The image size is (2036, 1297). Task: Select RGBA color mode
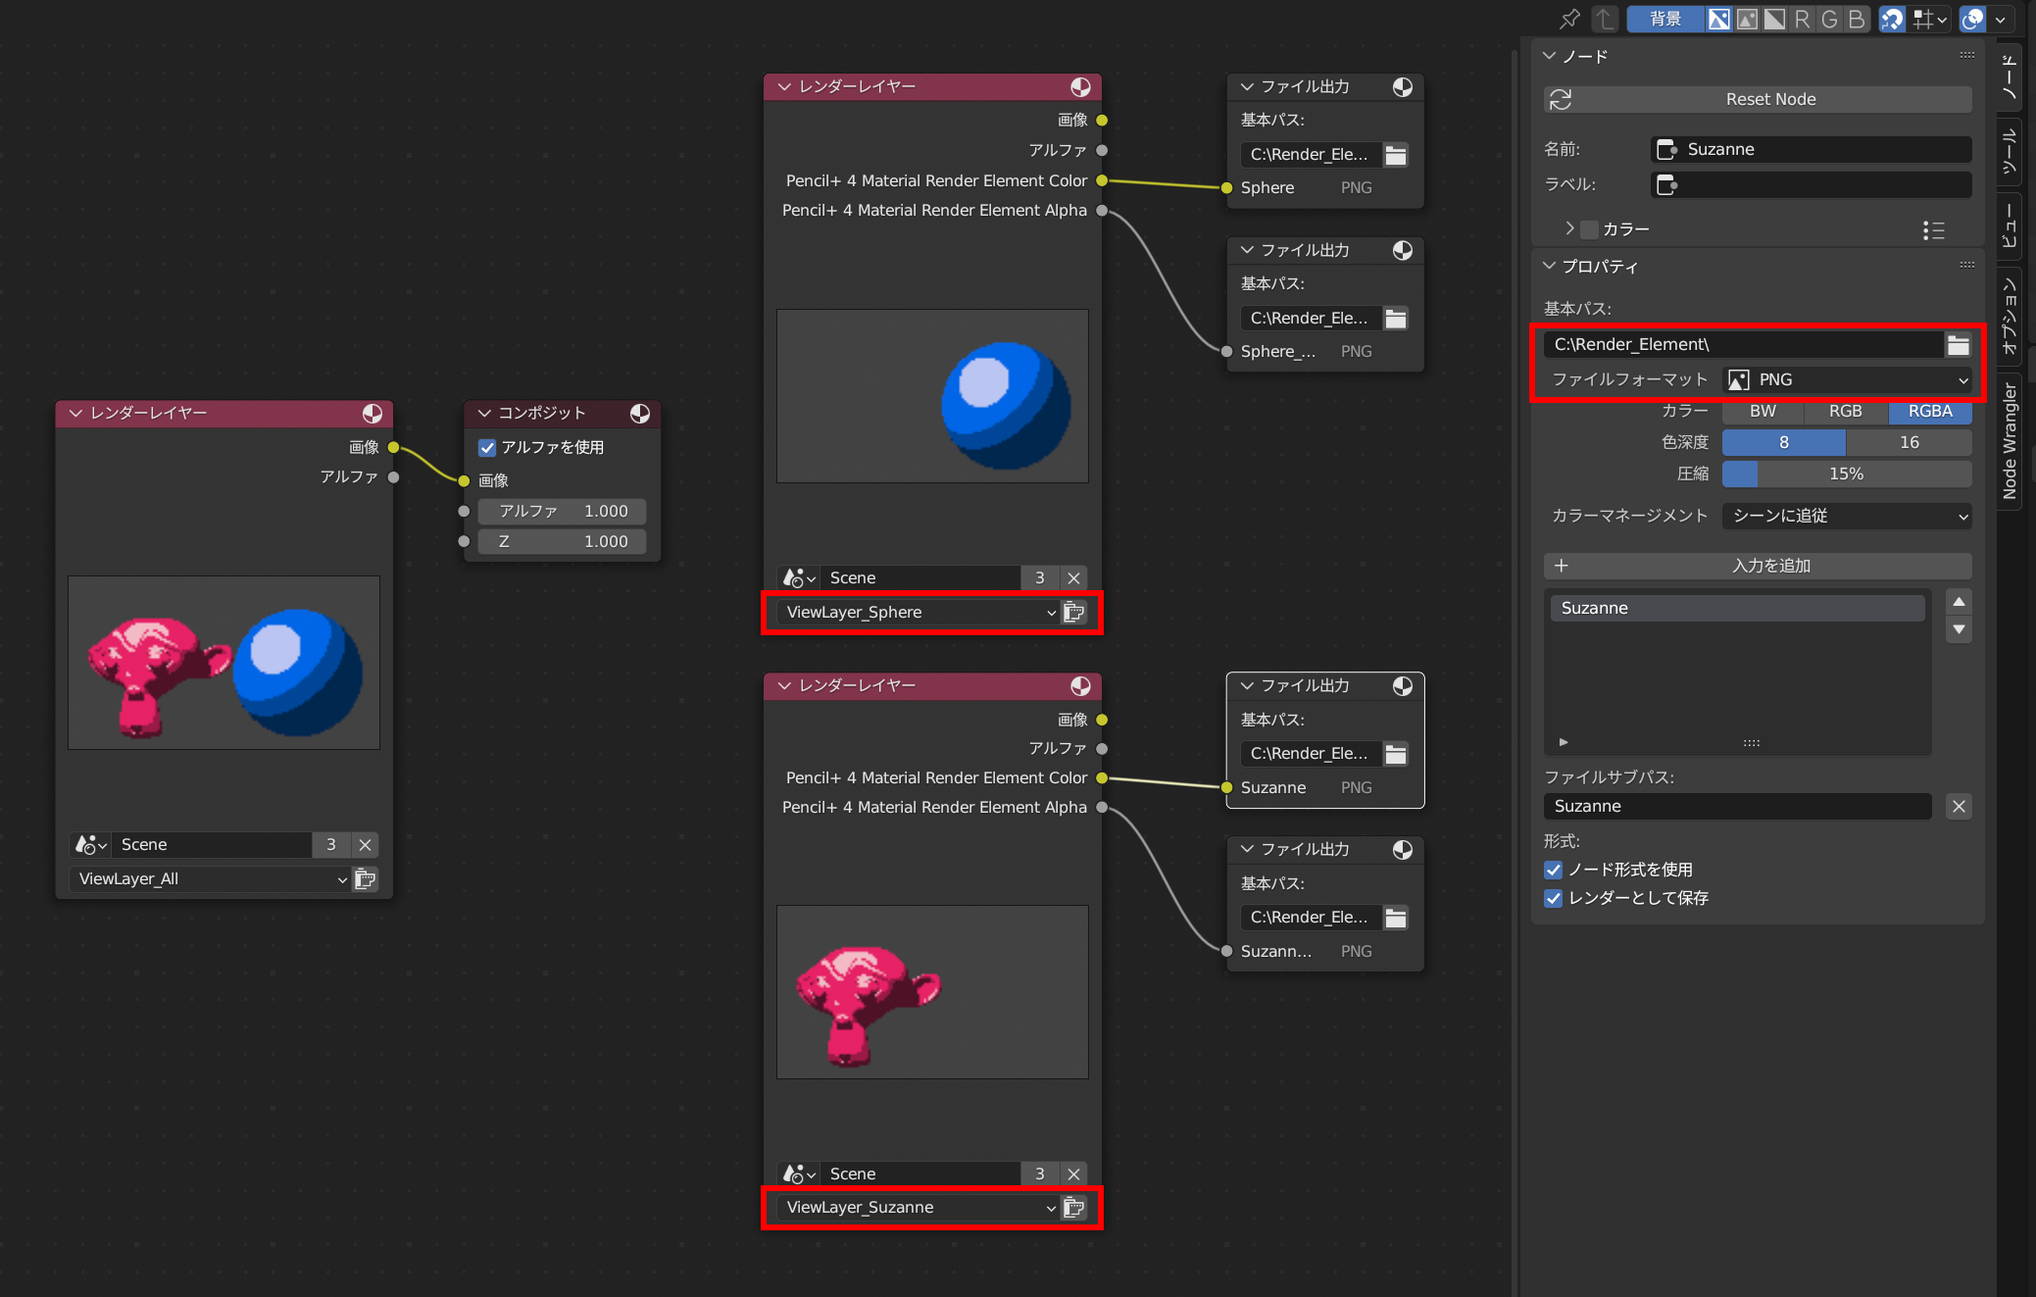pos(1930,412)
